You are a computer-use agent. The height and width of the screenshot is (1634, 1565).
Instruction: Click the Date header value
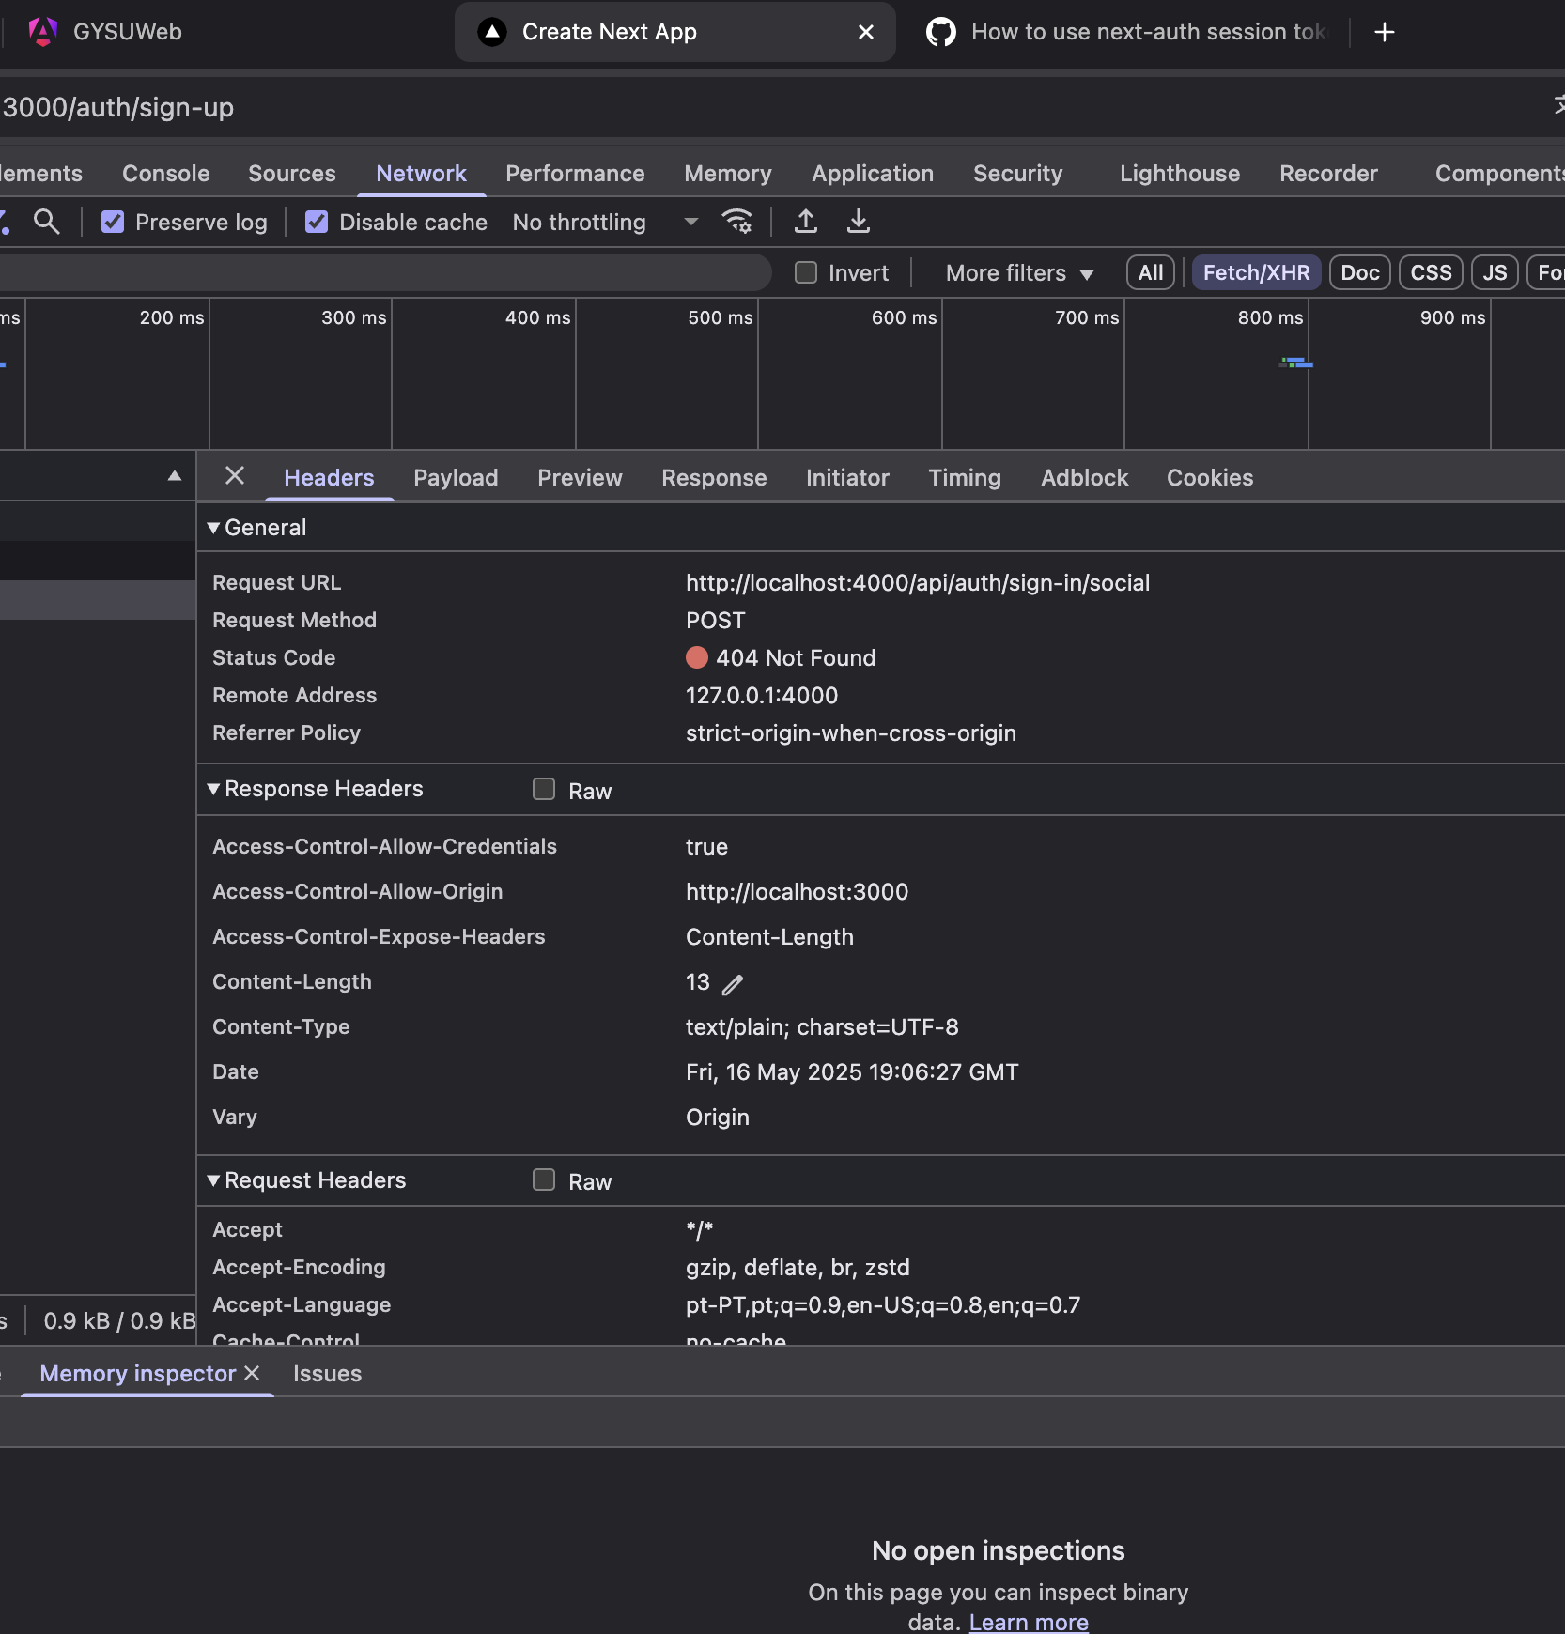[852, 1071]
